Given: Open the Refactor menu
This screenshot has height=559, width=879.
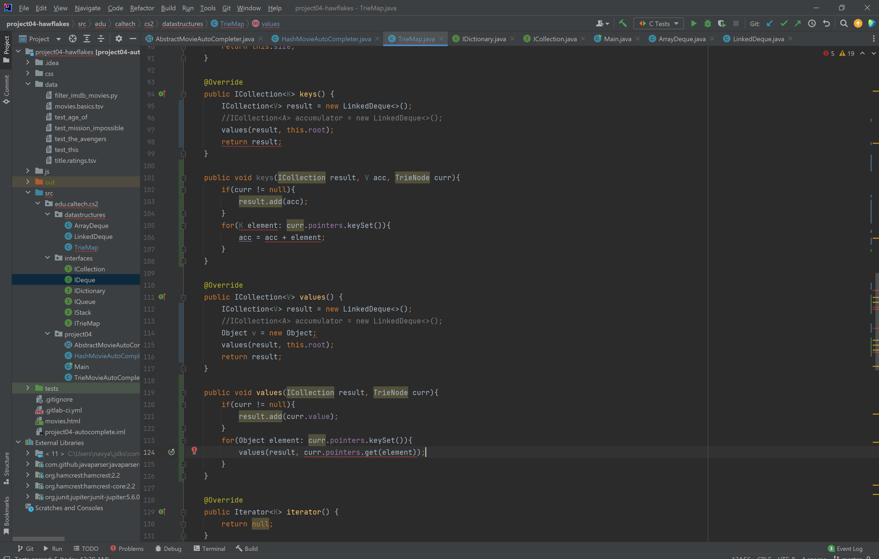Looking at the screenshot, I should [x=142, y=8].
